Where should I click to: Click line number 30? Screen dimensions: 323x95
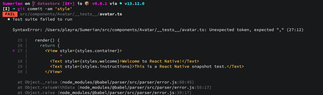[x=20, y=72]
